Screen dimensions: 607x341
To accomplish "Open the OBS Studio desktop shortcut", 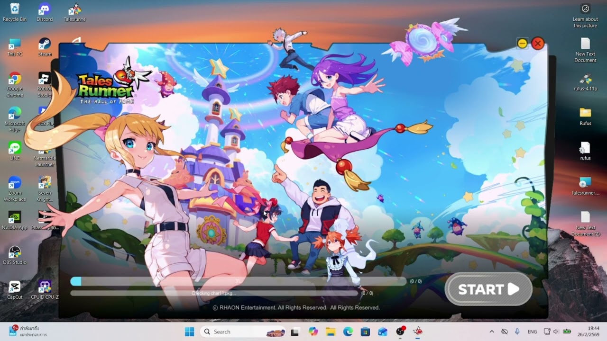I will pyautogui.click(x=15, y=255).
